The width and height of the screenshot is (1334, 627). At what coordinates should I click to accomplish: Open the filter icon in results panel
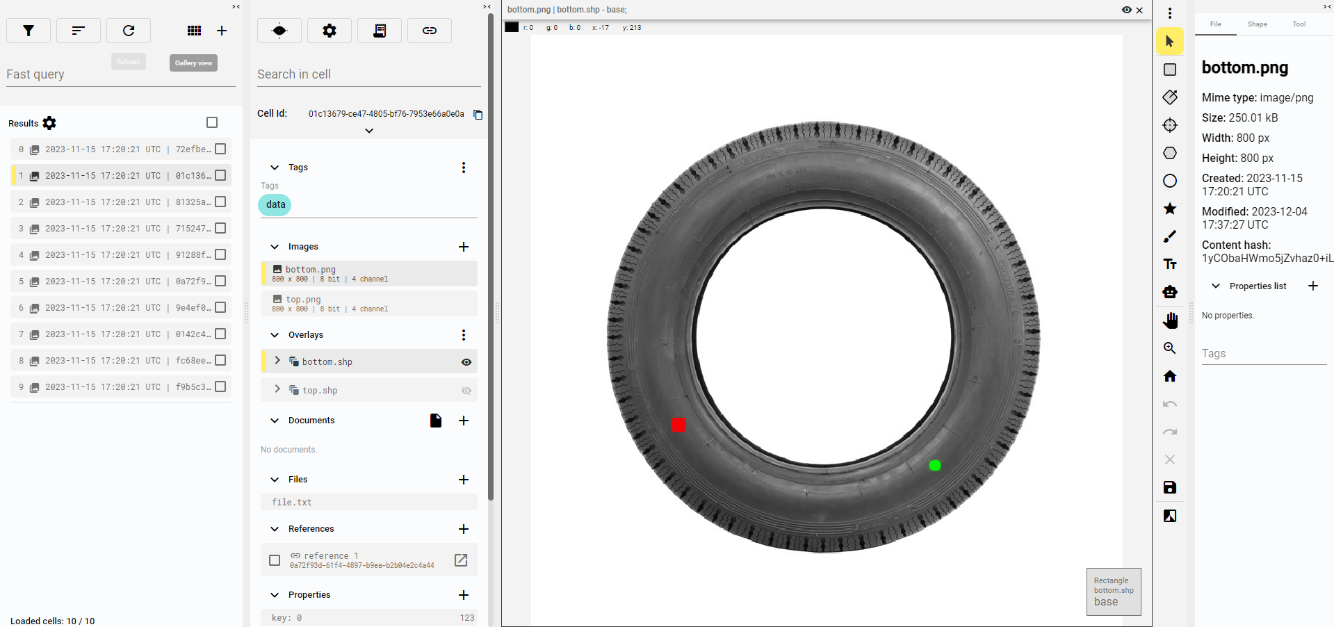[x=29, y=31]
